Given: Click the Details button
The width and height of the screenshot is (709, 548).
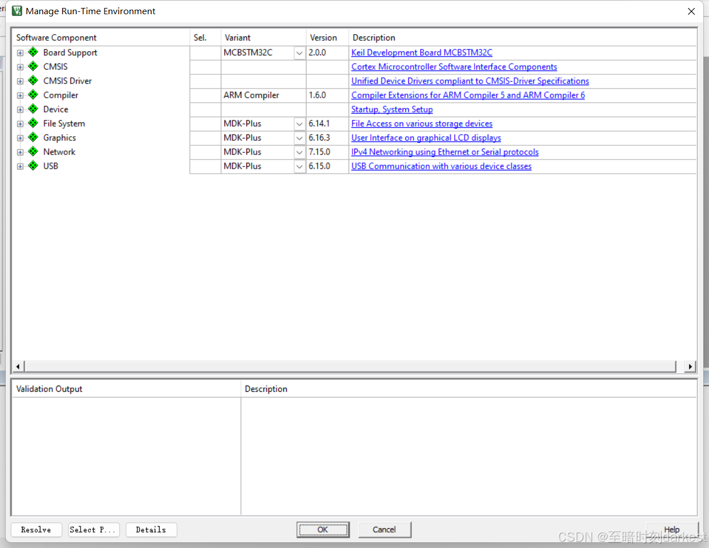Looking at the screenshot, I should [x=151, y=530].
